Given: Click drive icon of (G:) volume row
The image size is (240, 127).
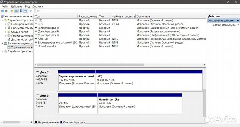Looking at the screenshot, I should coord(36,24).
